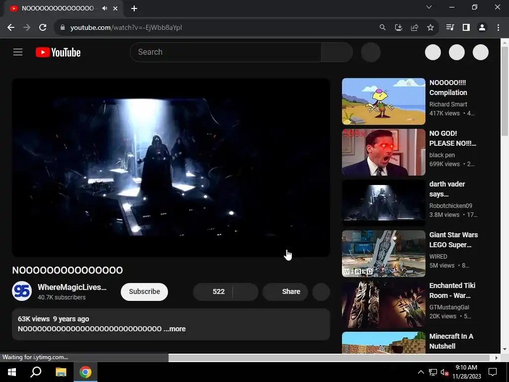Open the darth vader says thumbnail
This screenshot has width=509, height=382.
click(x=383, y=203)
